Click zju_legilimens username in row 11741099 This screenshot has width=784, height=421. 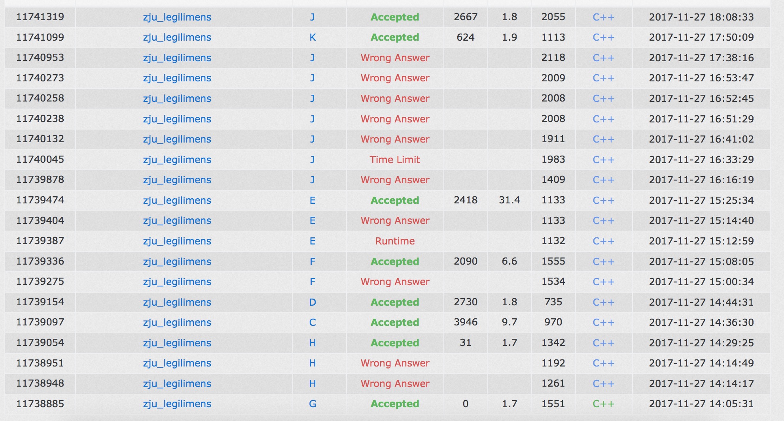coord(177,38)
